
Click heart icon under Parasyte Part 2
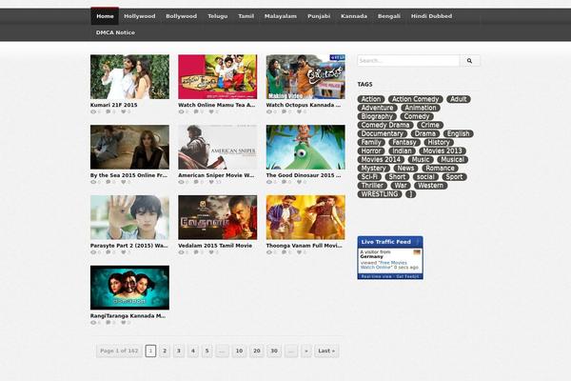(124, 252)
